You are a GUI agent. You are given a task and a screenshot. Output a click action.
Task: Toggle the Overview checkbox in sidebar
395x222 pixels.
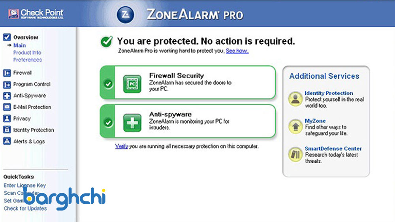[x=7, y=38]
